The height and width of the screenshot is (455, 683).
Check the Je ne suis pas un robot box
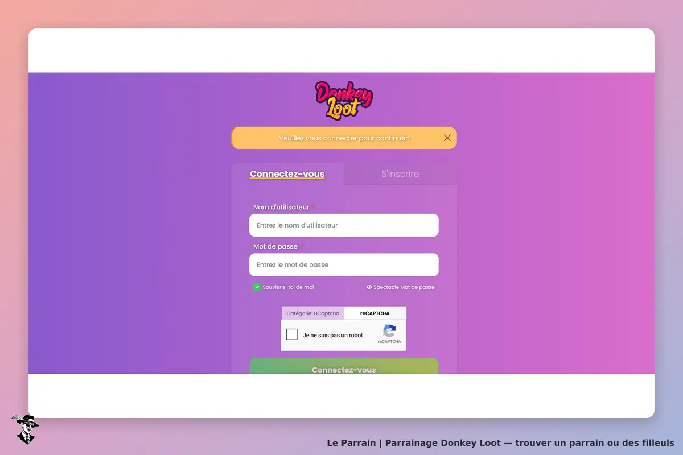coord(292,334)
